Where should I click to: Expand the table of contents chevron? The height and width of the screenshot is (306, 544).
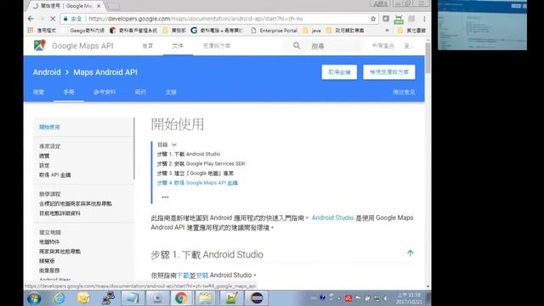[174, 144]
